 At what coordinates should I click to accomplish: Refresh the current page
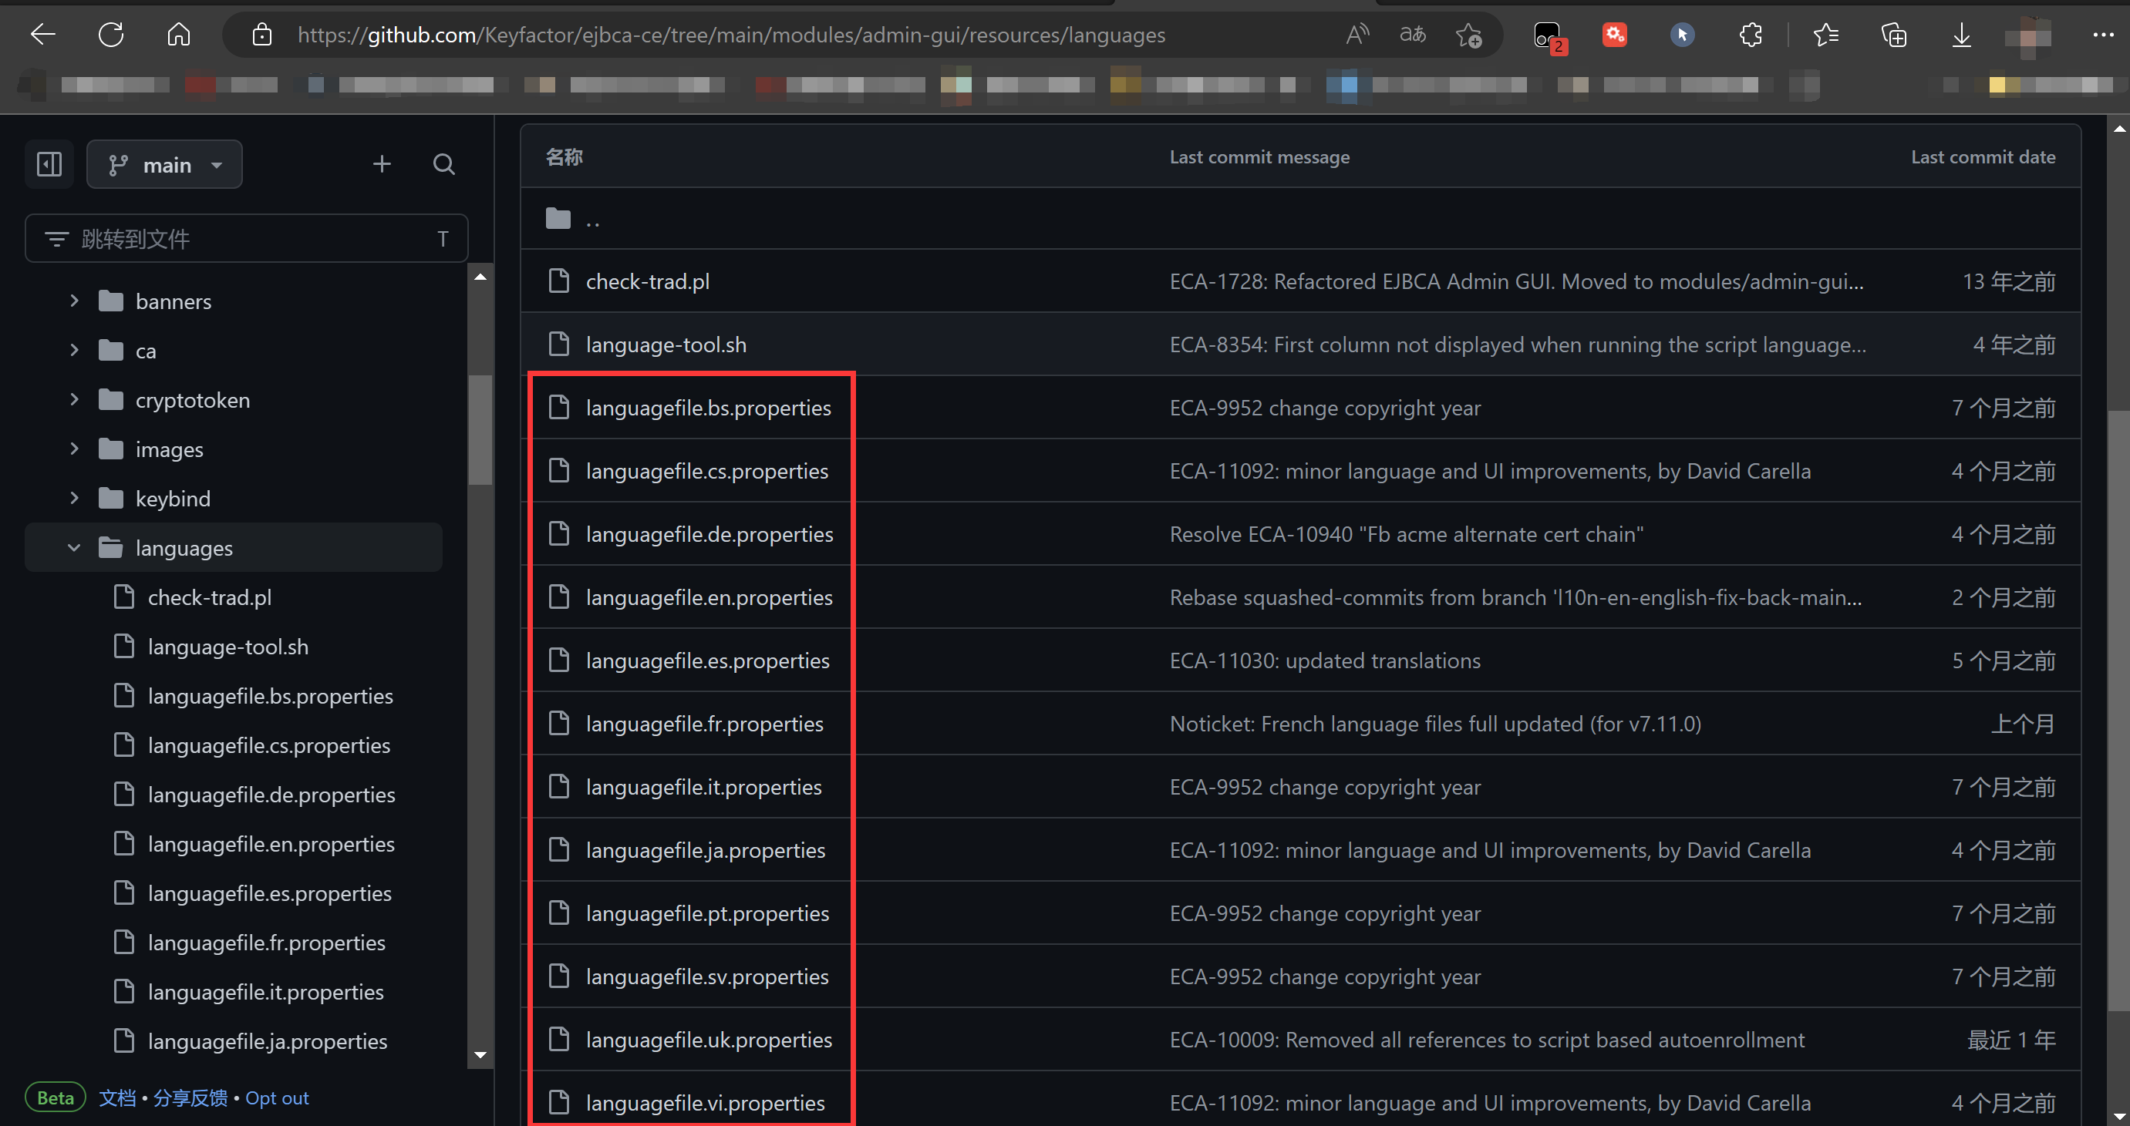point(110,35)
